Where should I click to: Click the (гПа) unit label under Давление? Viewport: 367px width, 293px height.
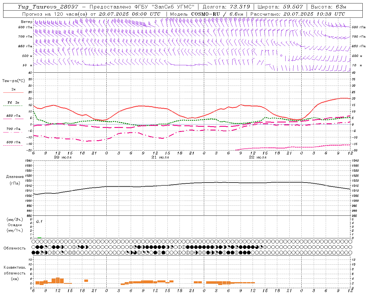(x=15, y=183)
